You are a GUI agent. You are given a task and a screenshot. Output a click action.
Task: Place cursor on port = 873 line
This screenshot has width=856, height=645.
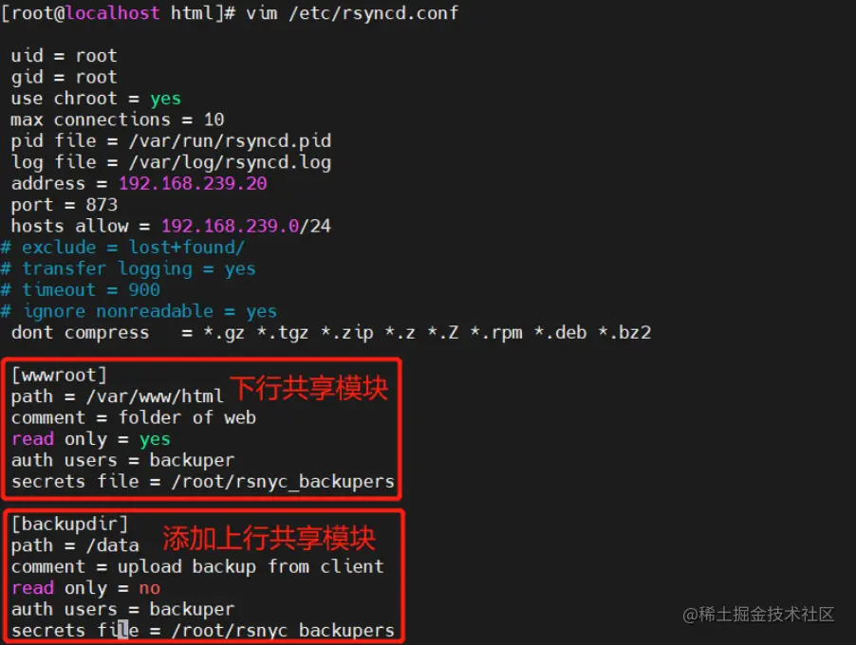[65, 205]
